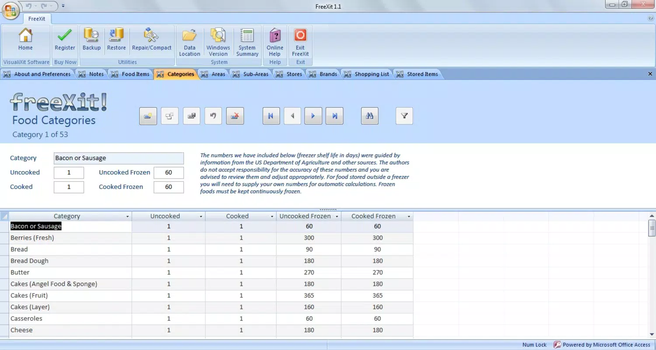The height and width of the screenshot is (350, 656).
Task: Delete the current category record
Action: (235, 116)
